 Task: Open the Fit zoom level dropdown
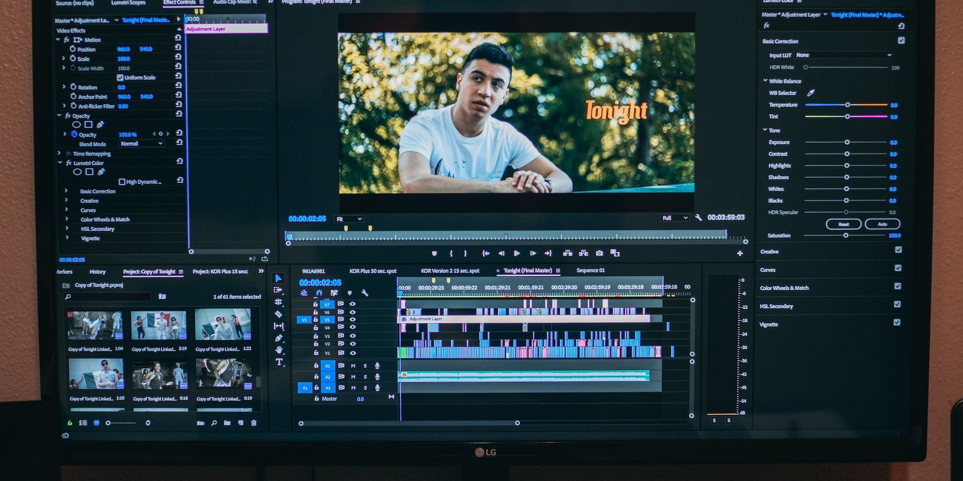(350, 218)
